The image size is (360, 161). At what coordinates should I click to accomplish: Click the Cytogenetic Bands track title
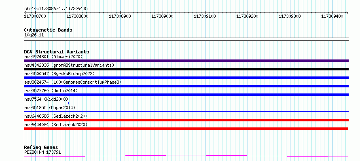48,30
